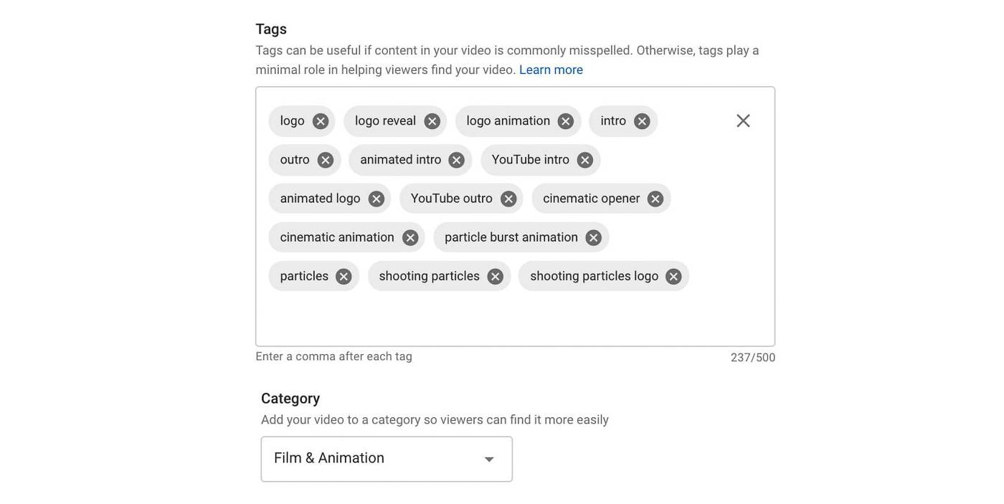Remove the "intro" tag

[641, 120]
